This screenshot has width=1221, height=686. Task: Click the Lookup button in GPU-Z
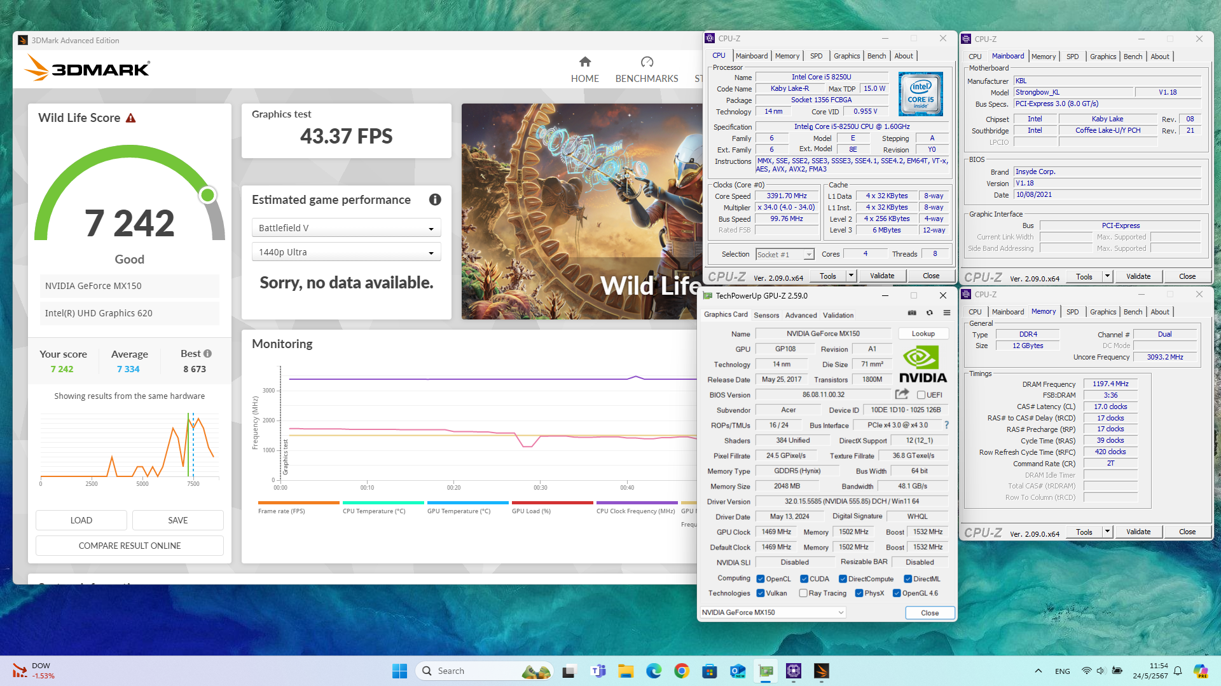[923, 333]
